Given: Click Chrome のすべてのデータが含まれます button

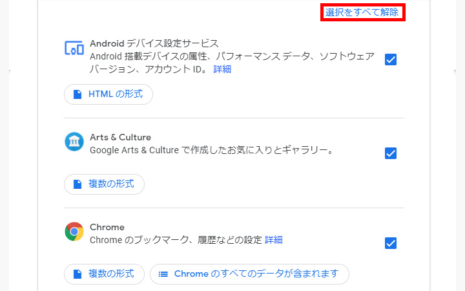Looking at the screenshot, I should [249, 274].
